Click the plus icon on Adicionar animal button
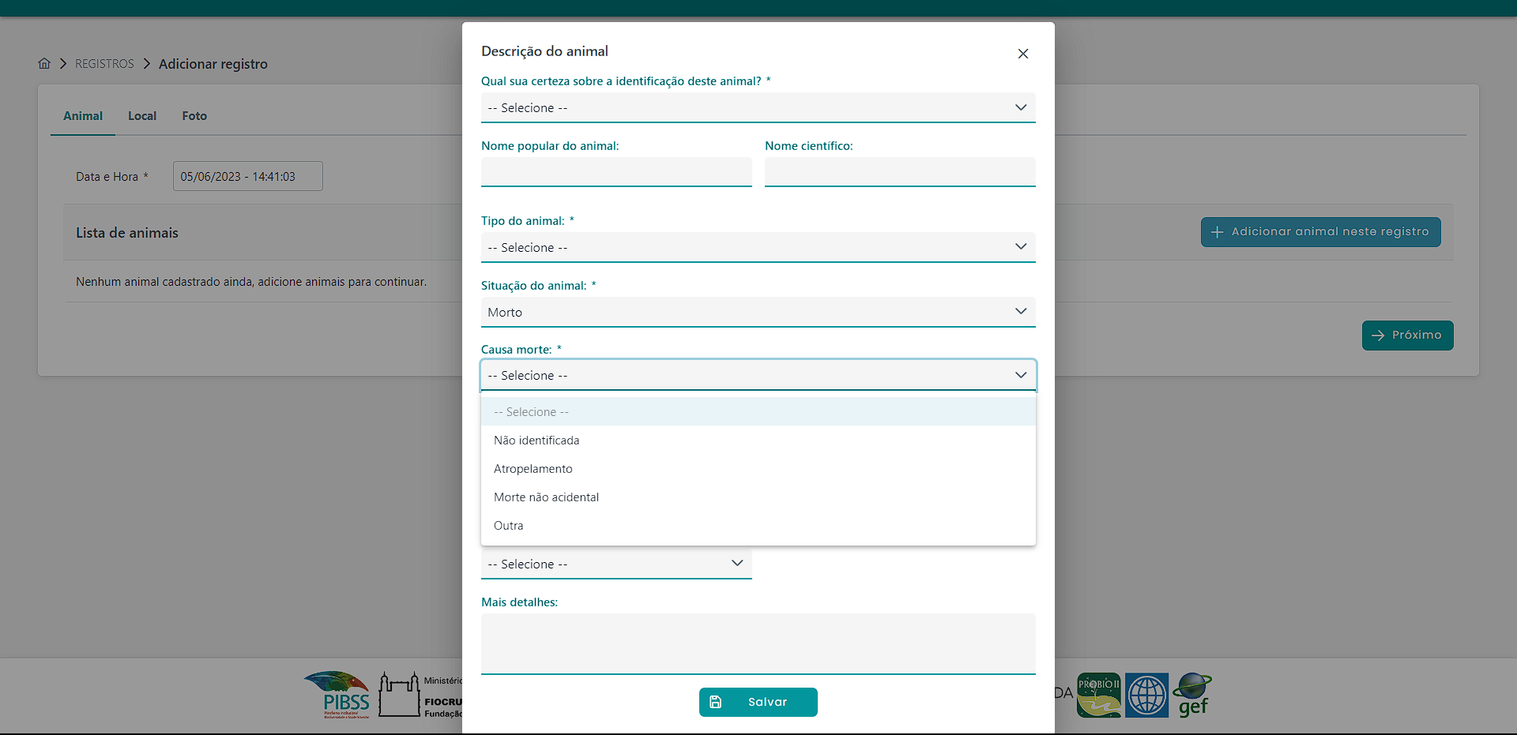 1218,232
